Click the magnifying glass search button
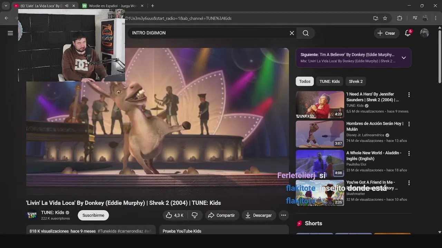The width and height of the screenshot is (442, 248). [x=306, y=33]
